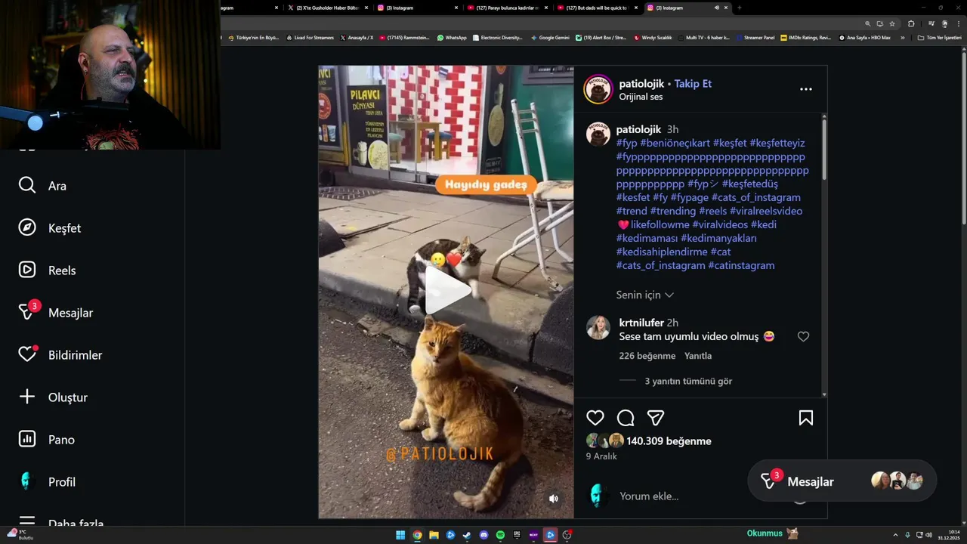Open Livad For Streamers bookmark
The image size is (967, 544).
310,38
